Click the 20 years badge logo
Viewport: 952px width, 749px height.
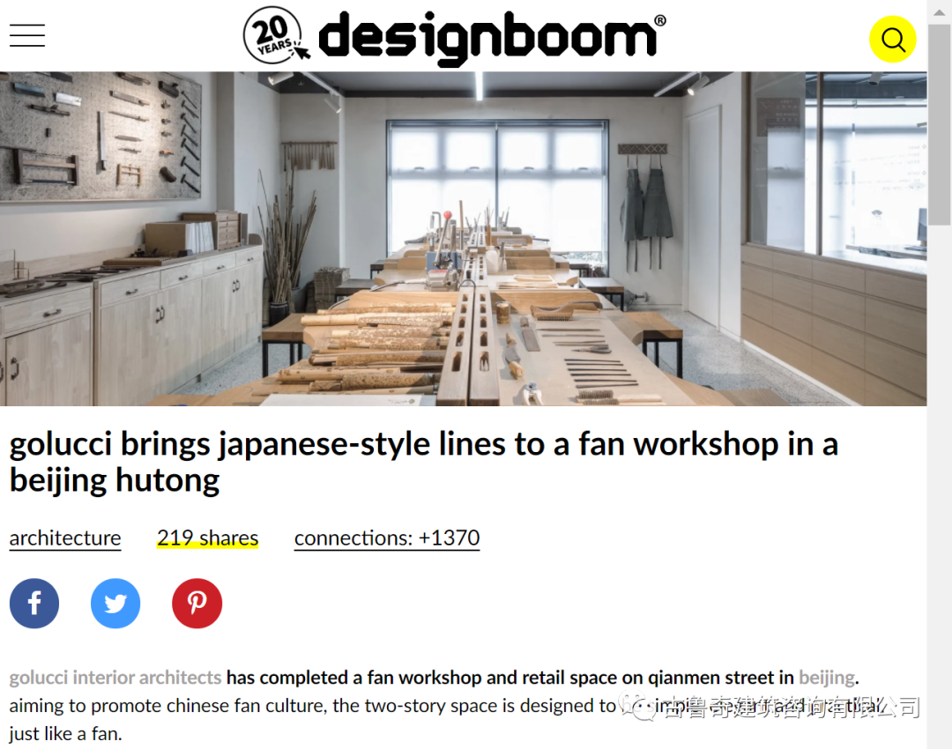(275, 36)
